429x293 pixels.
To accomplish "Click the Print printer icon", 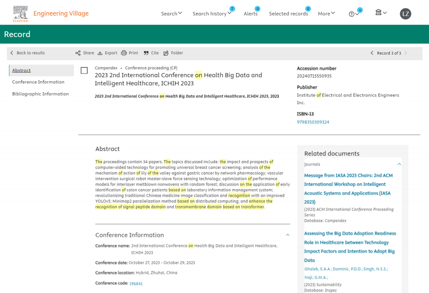I will click(x=124, y=53).
